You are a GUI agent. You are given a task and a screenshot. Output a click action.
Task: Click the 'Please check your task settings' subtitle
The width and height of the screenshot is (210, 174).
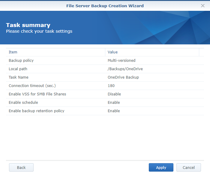(39, 31)
